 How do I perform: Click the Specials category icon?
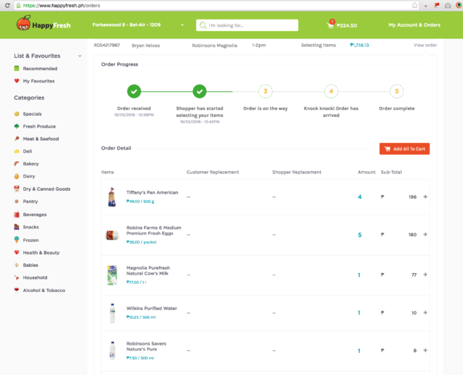[17, 113]
